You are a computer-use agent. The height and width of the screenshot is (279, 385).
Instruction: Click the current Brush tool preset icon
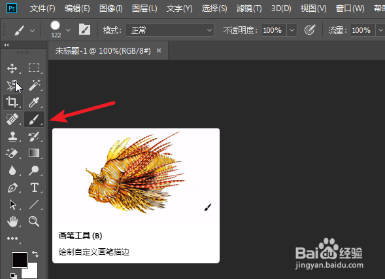pos(19,31)
